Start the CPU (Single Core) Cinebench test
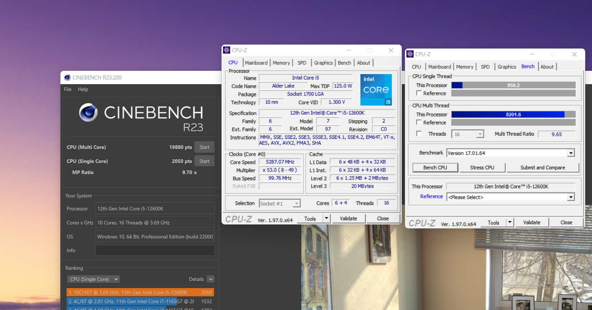 point(204,161)
